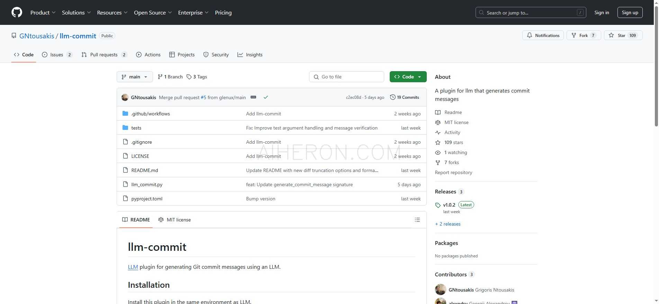Viewport: 659px width, 304px height.
Task: Focus the Search or jump to field
Action: click(531, 12)
